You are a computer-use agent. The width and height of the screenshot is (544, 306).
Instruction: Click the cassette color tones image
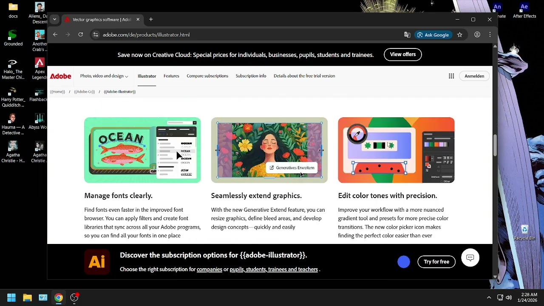(x=396, y=150)
